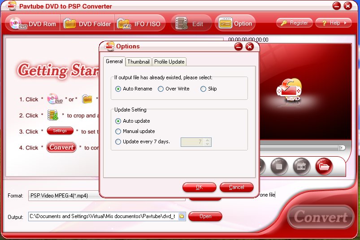The height and width of the screenshot is (240, 360).
Task: Minimize the Options dialog
Action: 239,47
